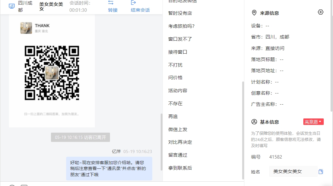The height and width of the screenshot is (186, 333).
Task: Click the quick reply list scrollbar
Action: click(243, 130)
